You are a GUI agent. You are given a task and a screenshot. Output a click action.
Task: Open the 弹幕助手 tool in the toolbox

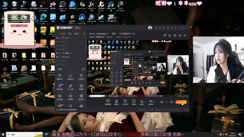point(59,77)
